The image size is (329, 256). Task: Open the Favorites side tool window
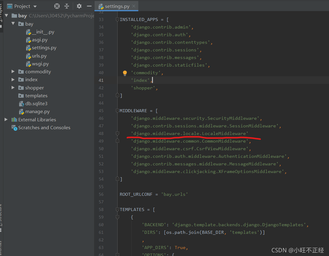1,248
